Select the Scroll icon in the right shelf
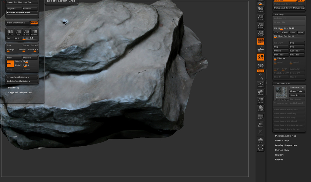 pyautogui.click(x=260, y=9)
